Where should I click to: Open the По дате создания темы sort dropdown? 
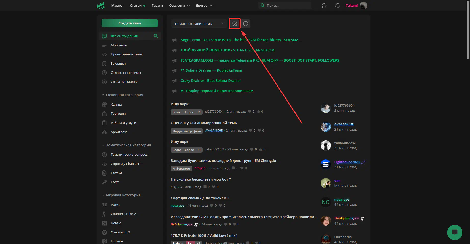pos(199,24)
